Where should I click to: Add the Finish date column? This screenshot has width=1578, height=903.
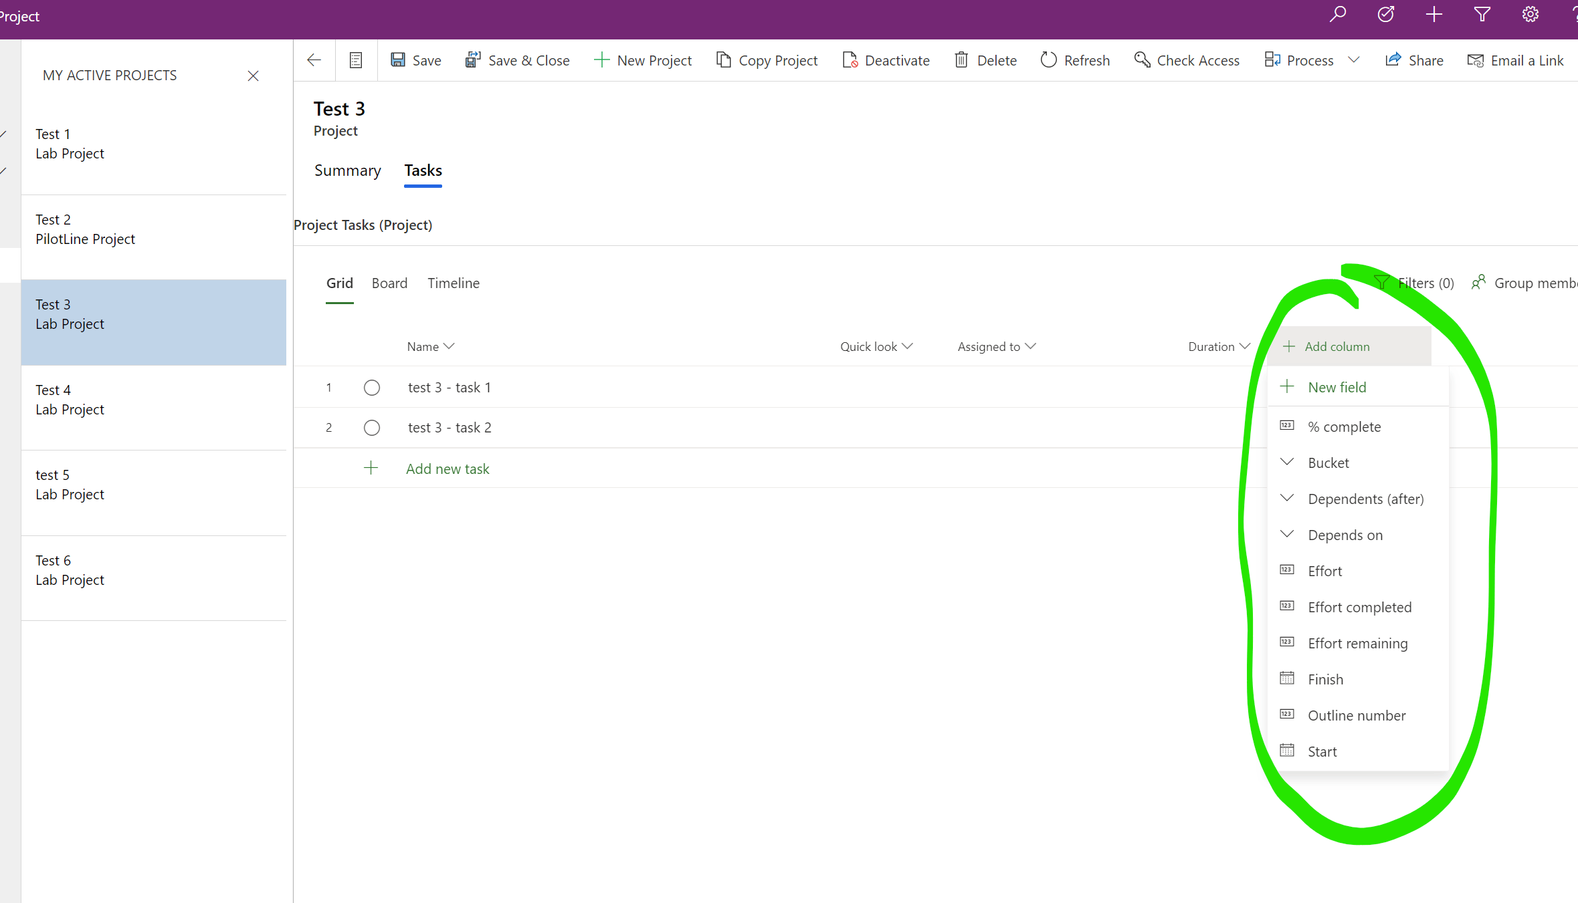[1358, 679]
